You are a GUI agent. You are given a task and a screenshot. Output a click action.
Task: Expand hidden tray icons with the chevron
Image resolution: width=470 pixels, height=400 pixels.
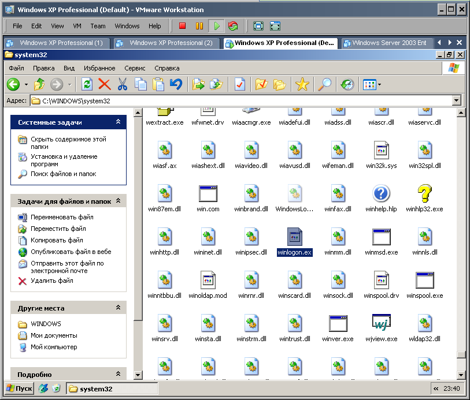coord(436,388)
